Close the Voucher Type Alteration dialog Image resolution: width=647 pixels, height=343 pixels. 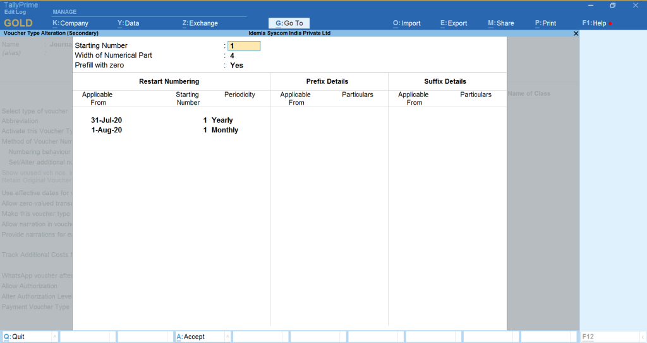pos(575,33)
